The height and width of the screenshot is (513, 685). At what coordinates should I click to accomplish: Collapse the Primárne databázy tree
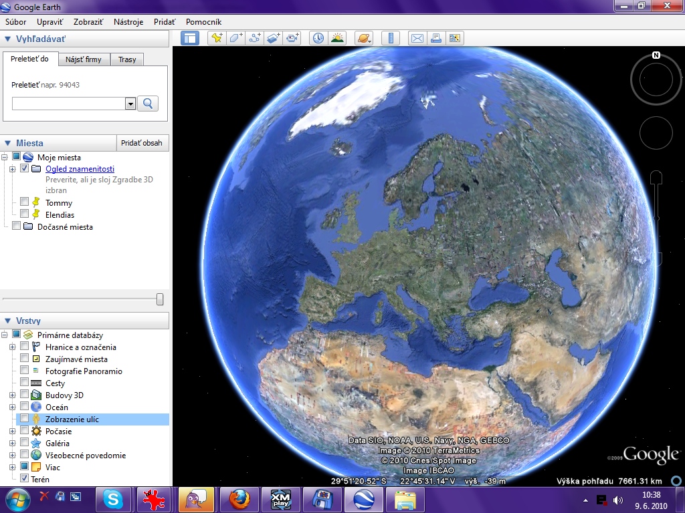(x=5, y=335)
